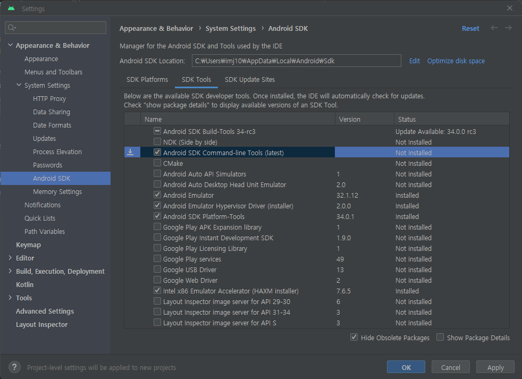Viewport: 522px width, 379px height.
Task: Switch to SDK Platforms tab
Action: coord(147,80)
